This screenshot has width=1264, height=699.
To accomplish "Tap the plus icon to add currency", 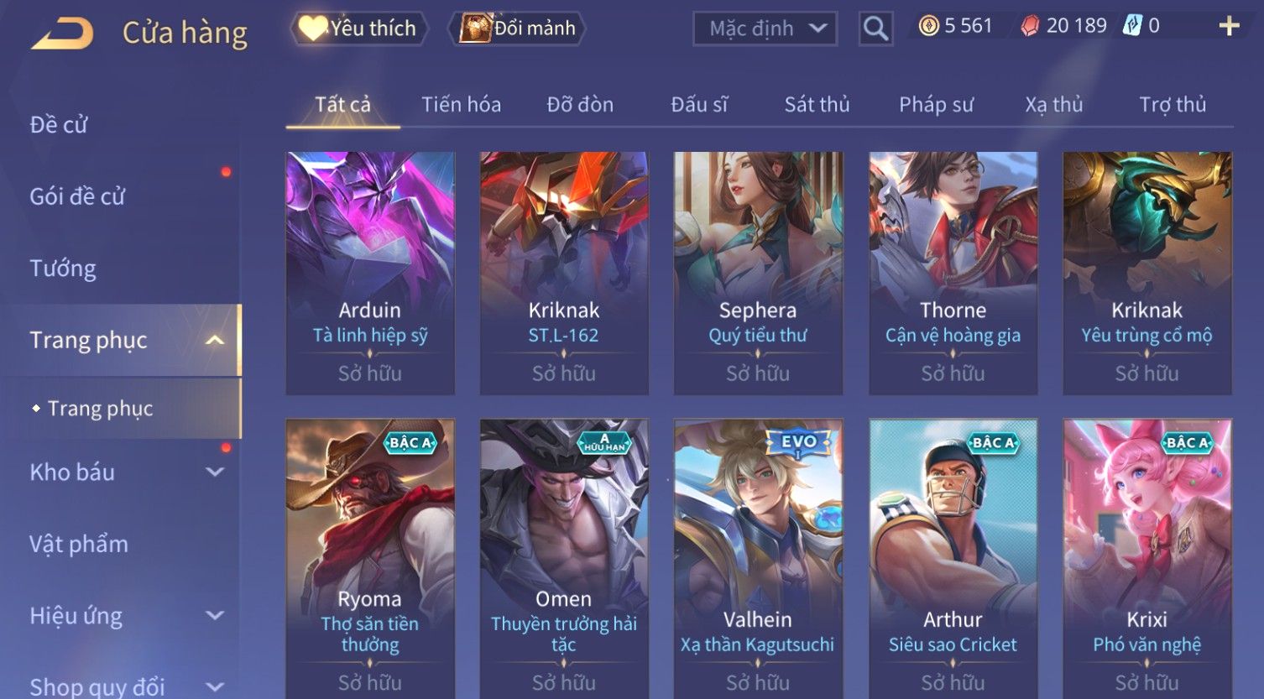I will tap(1229, 27).
